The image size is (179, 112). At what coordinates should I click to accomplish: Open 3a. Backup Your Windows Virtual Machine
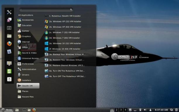click(x=65, y=55)
